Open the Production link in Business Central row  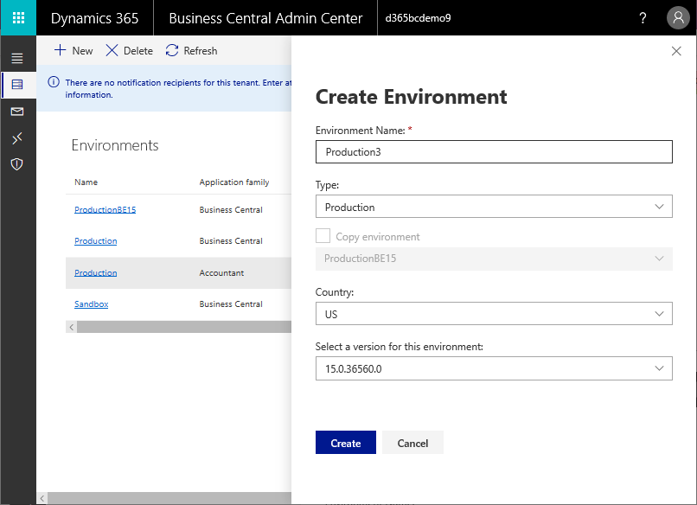pyautogui.click(x=96, y=241)
